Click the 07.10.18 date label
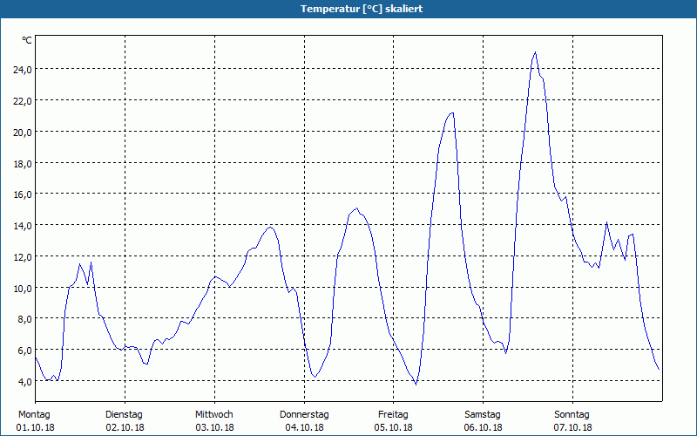The height and width of the screenshot is (436, 697). coord(573,427)
